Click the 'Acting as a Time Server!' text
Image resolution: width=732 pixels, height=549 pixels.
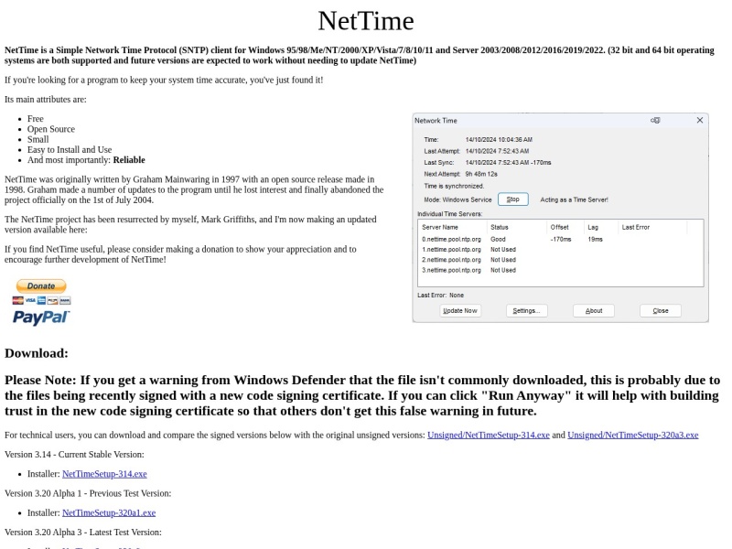575,199
